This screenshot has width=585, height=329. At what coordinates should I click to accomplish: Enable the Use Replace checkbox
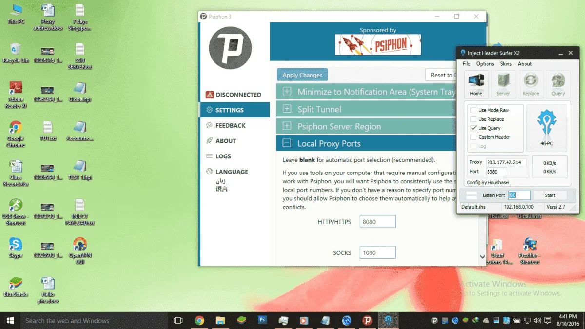473,119
